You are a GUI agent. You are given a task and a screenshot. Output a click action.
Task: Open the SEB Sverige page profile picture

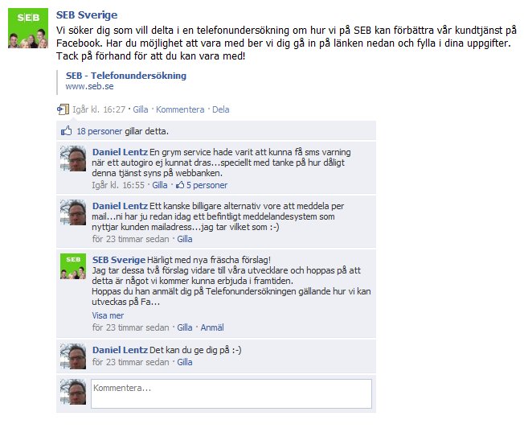[28, 28]
